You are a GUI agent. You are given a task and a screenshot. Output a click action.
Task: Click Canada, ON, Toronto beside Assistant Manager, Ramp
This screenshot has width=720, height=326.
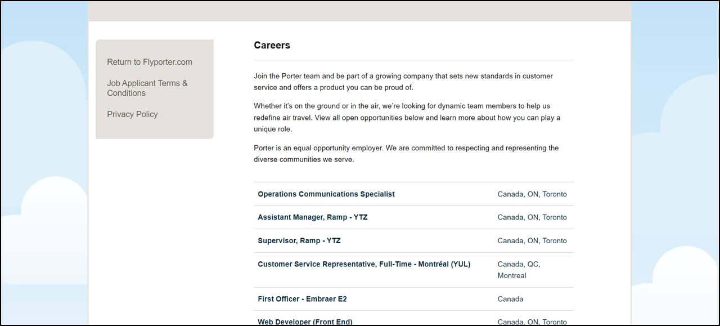coord(532,217)
